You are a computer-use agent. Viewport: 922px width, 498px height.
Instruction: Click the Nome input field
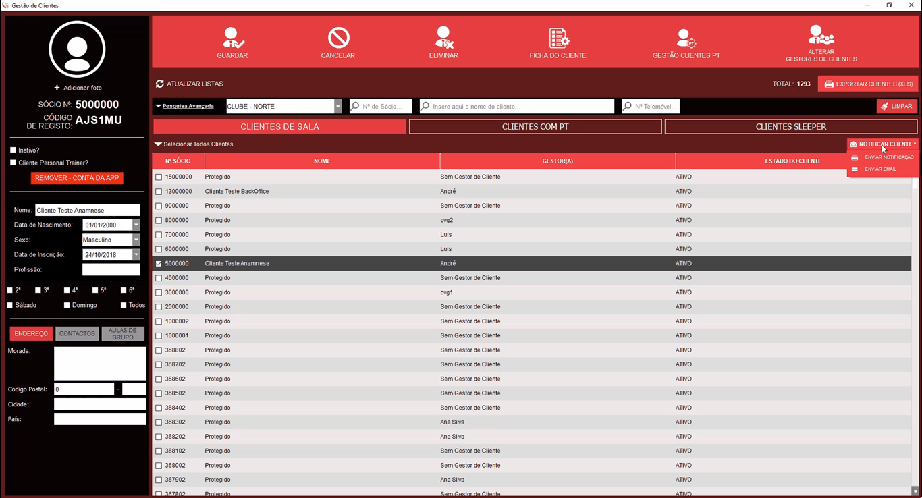[88, 210]
